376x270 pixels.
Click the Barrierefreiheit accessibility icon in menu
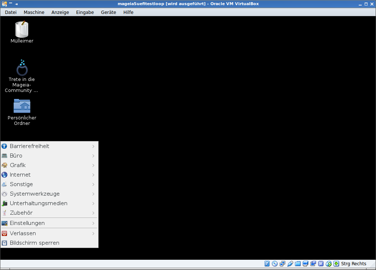[4, 146]
